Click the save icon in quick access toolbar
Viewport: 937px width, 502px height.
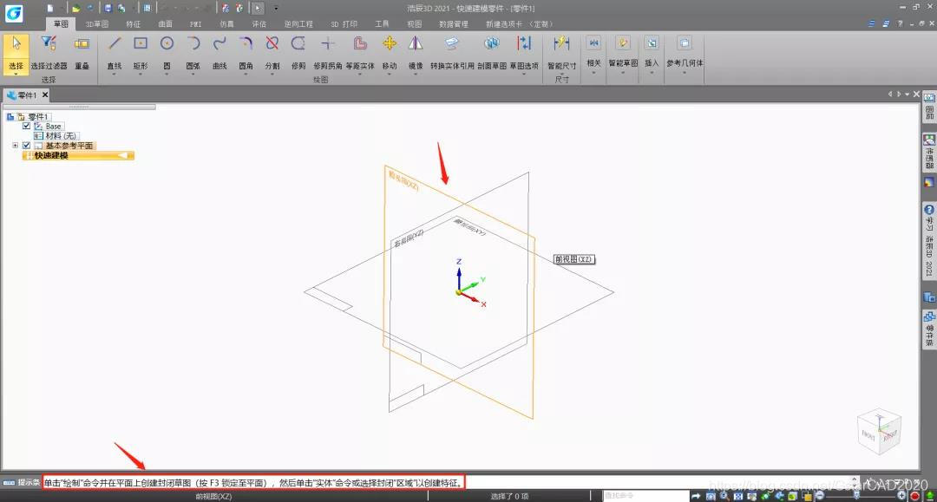pyautogui.click(x=108, y=9)
